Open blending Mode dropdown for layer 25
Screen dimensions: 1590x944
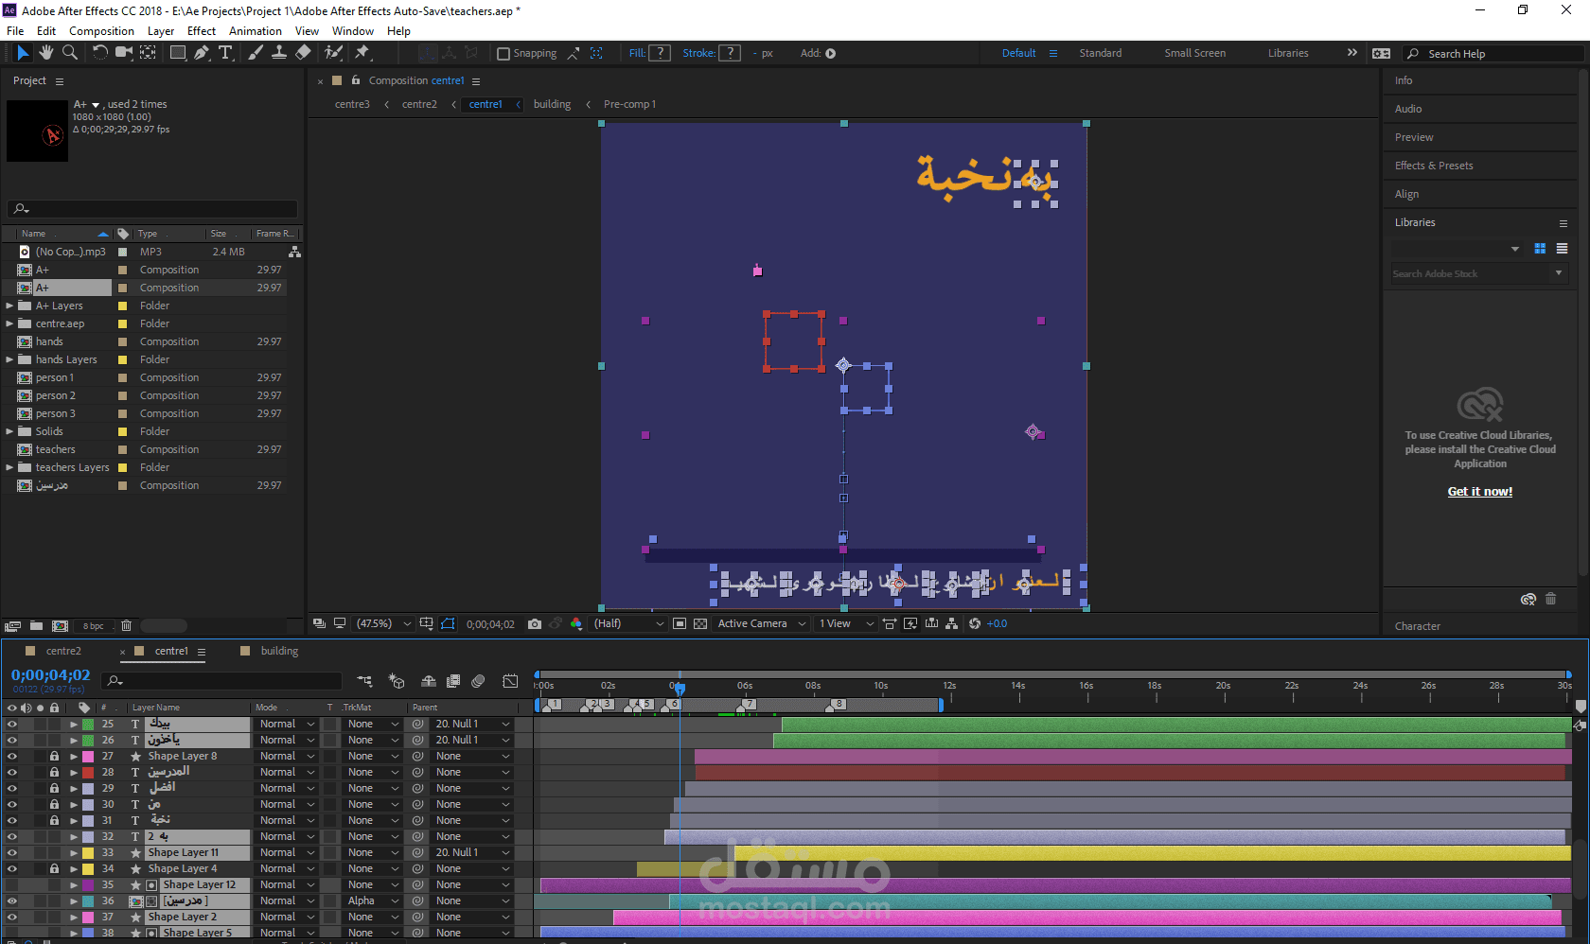287,725
